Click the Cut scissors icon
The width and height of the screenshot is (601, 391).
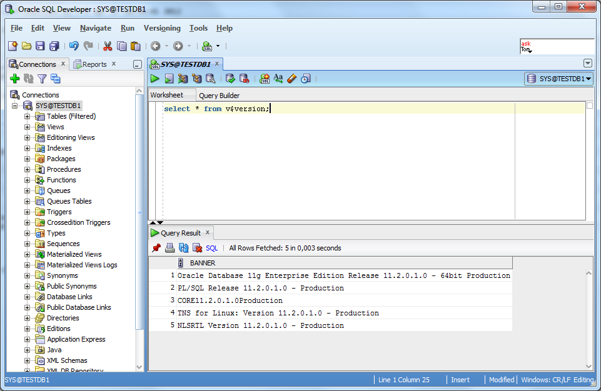click(108, 46)
